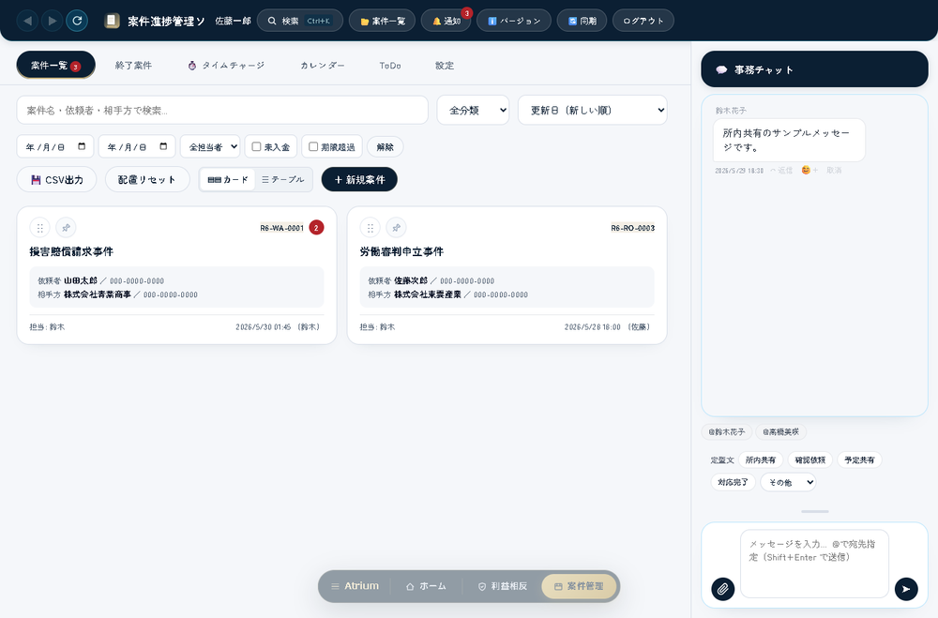Click the 解除 filter reset button

click(386, 146)
